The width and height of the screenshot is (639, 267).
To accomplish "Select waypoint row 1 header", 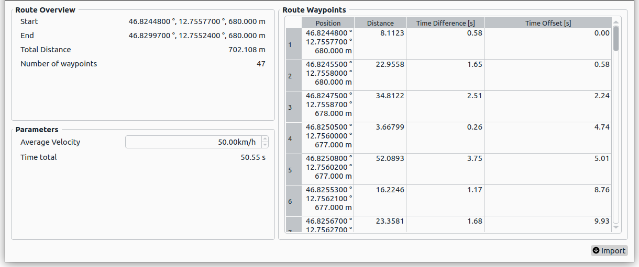I will pyautogui.click(x=293, y=44).
